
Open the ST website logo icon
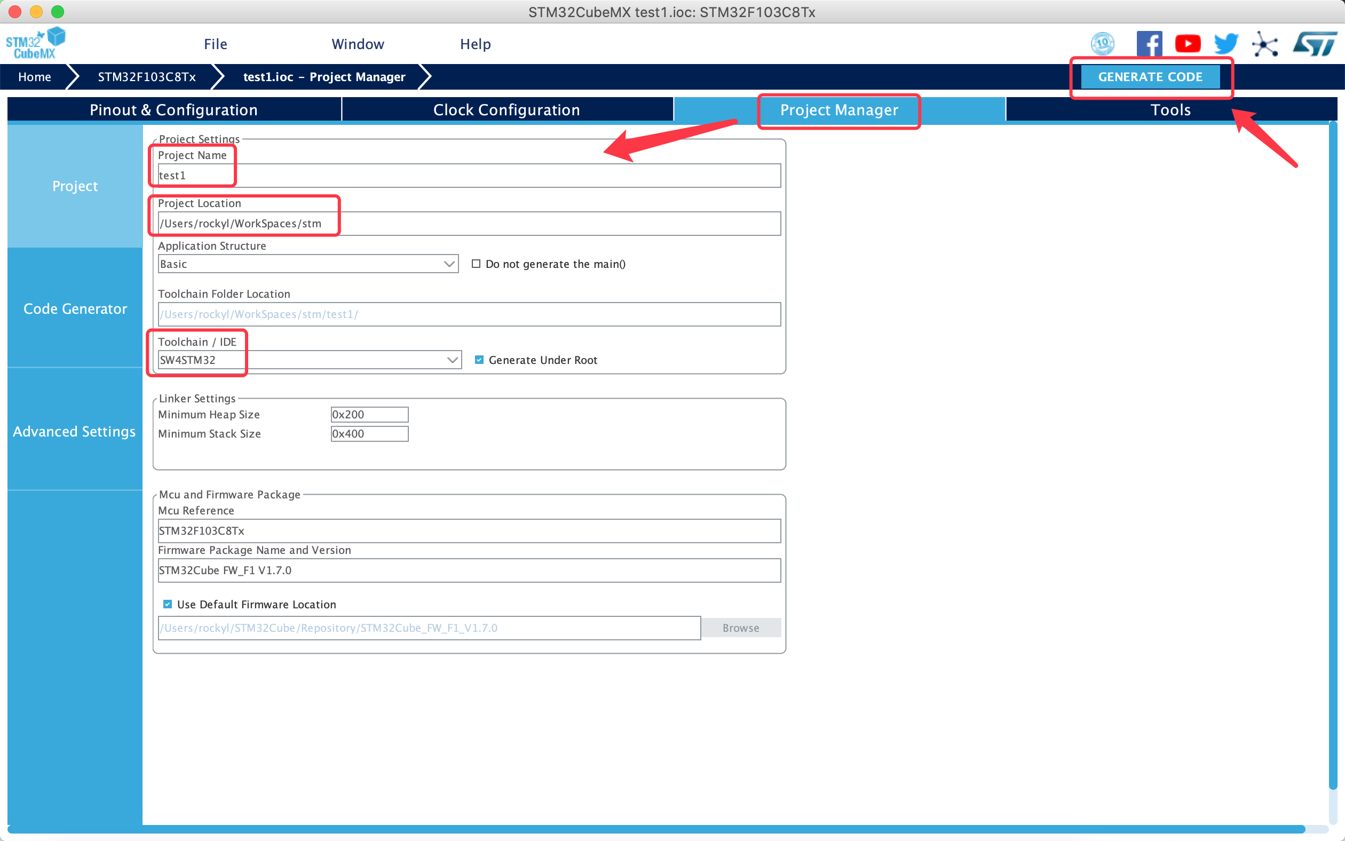(1315, 43)
